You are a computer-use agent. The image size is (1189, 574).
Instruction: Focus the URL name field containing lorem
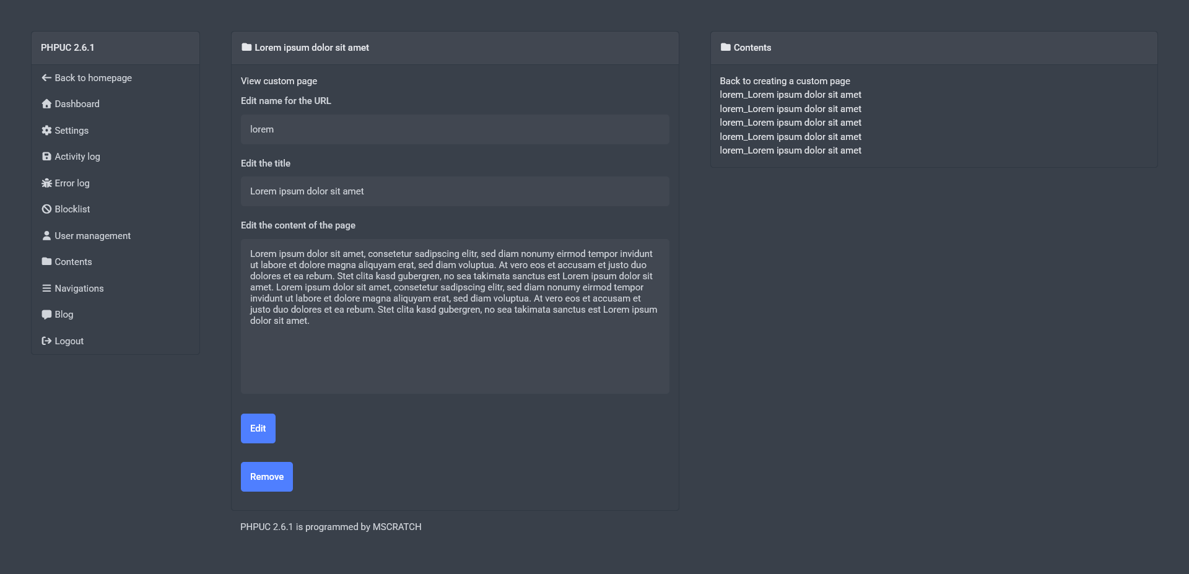[455, 129]
